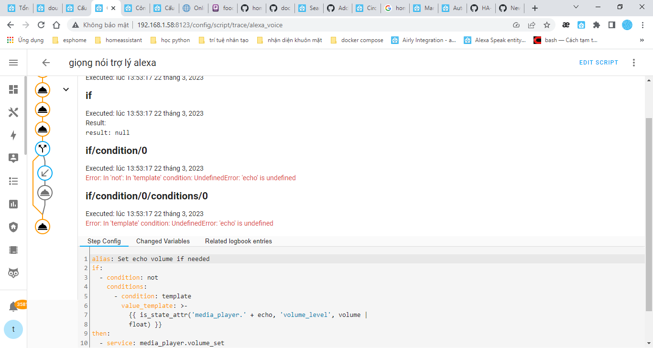
Task: Open the Logbook list sidebar icon
Action: 13,181
